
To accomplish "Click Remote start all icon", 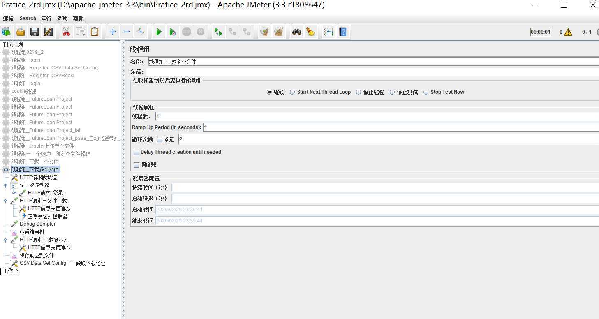I will coord(219,32).
